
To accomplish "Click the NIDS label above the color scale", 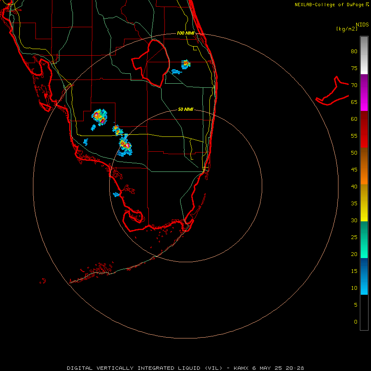I will [x=362, y=24].
